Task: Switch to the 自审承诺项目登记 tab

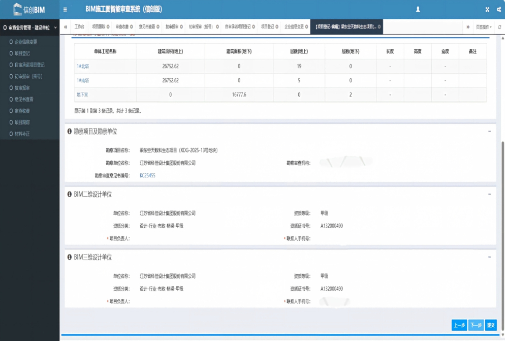Action: (238, 26)
